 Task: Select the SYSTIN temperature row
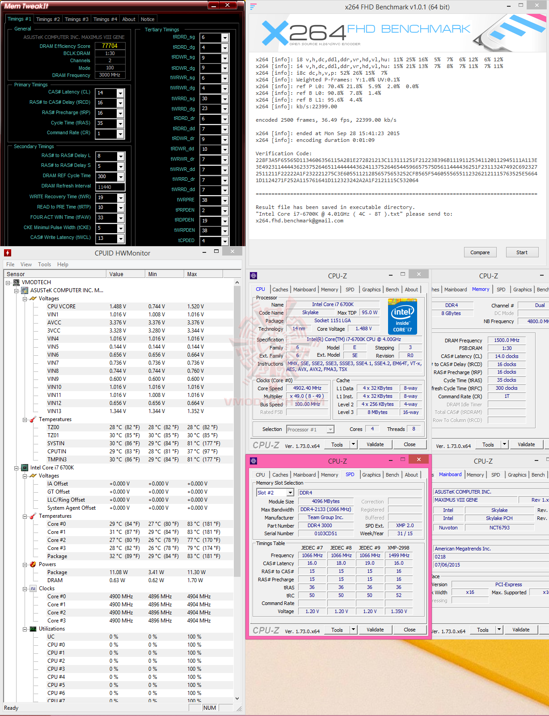(118, 443)
